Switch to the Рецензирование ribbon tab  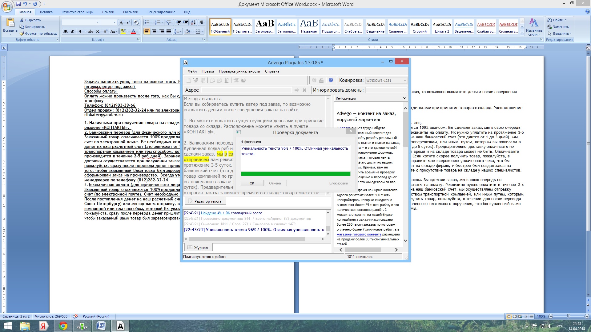[161, 12]
